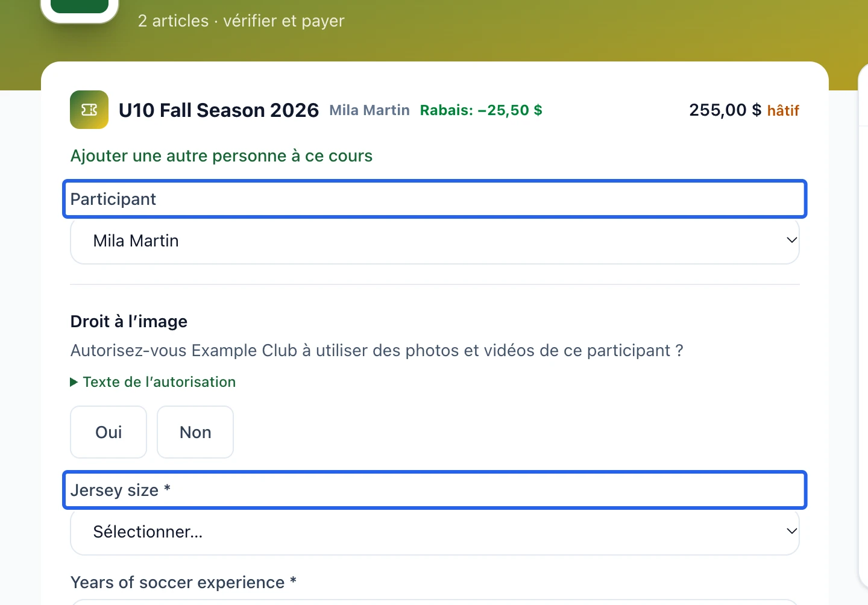Click the triangle arrow before Texte de l'autorisation
868x605 pixels.
point(74,382)
